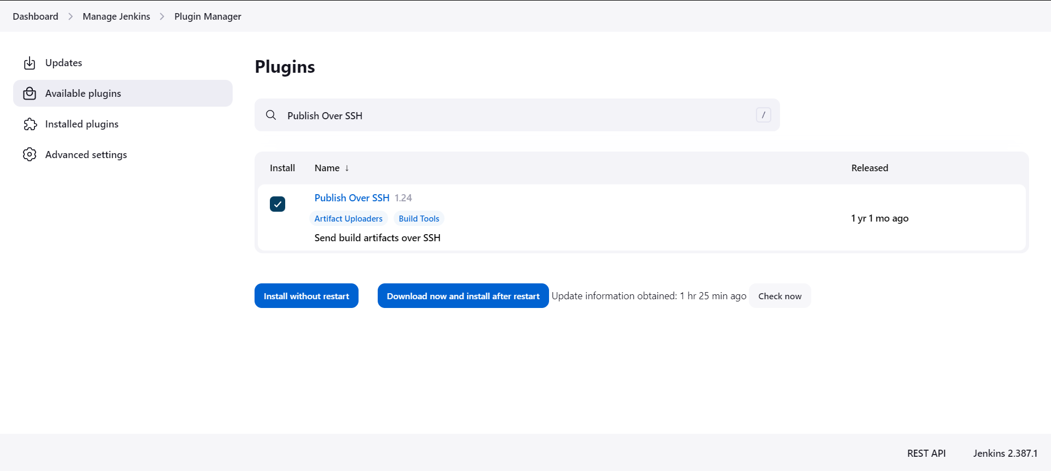
Task: Click the '1 yr 1 mo ago' release date
Action: coord(880,218)
